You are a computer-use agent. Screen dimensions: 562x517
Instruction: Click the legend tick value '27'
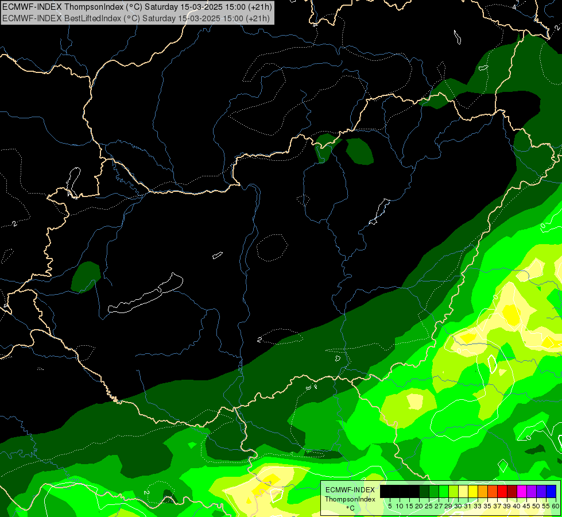pos(439,506)
